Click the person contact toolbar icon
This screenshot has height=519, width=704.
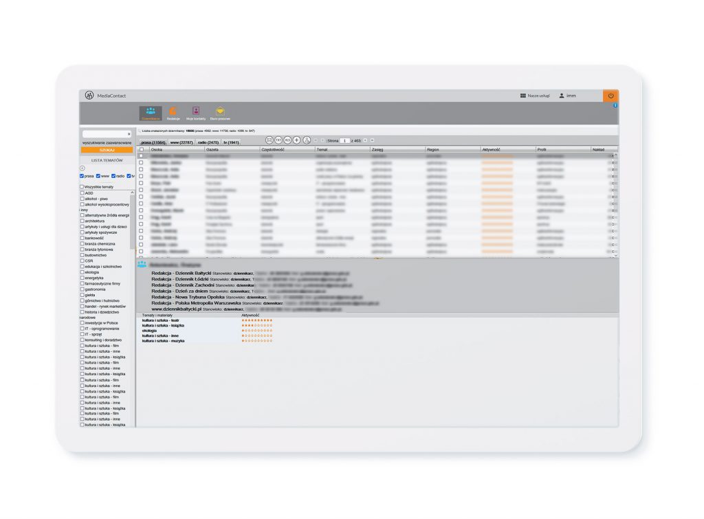pos(307,140)
